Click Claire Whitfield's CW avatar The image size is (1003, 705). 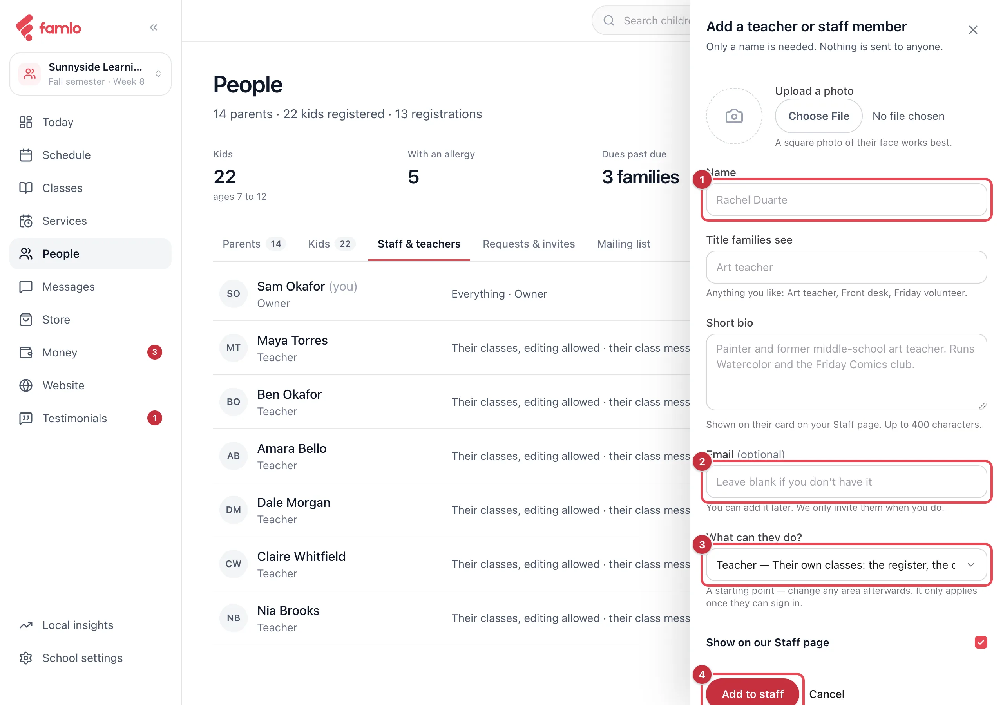tap(233, 564)
